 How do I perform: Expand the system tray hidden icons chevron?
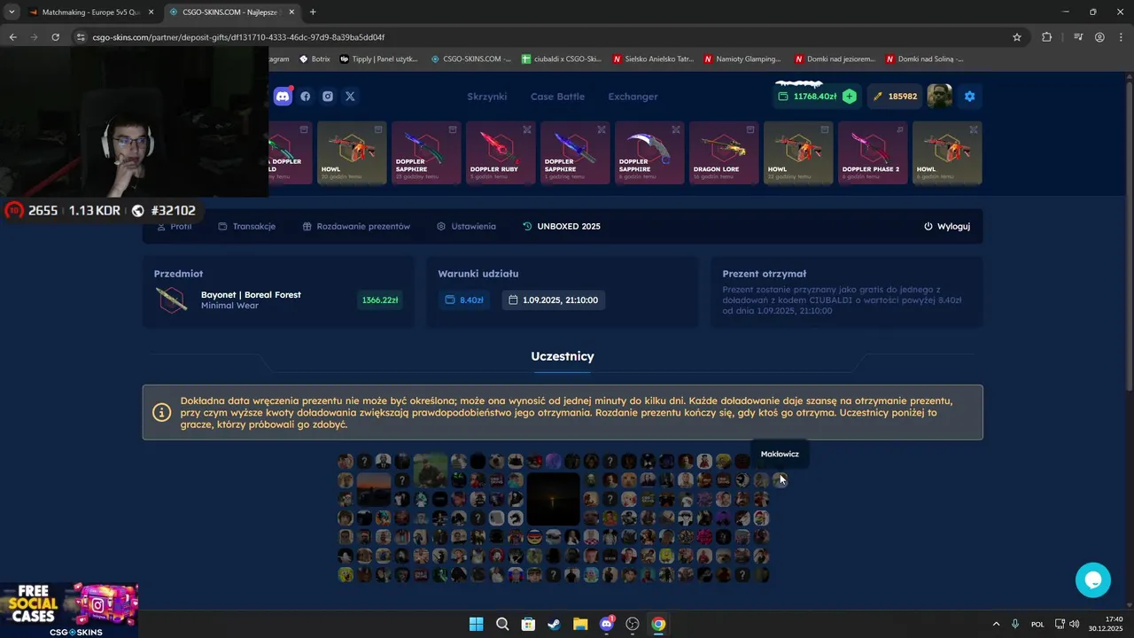(x=996, y=624)
